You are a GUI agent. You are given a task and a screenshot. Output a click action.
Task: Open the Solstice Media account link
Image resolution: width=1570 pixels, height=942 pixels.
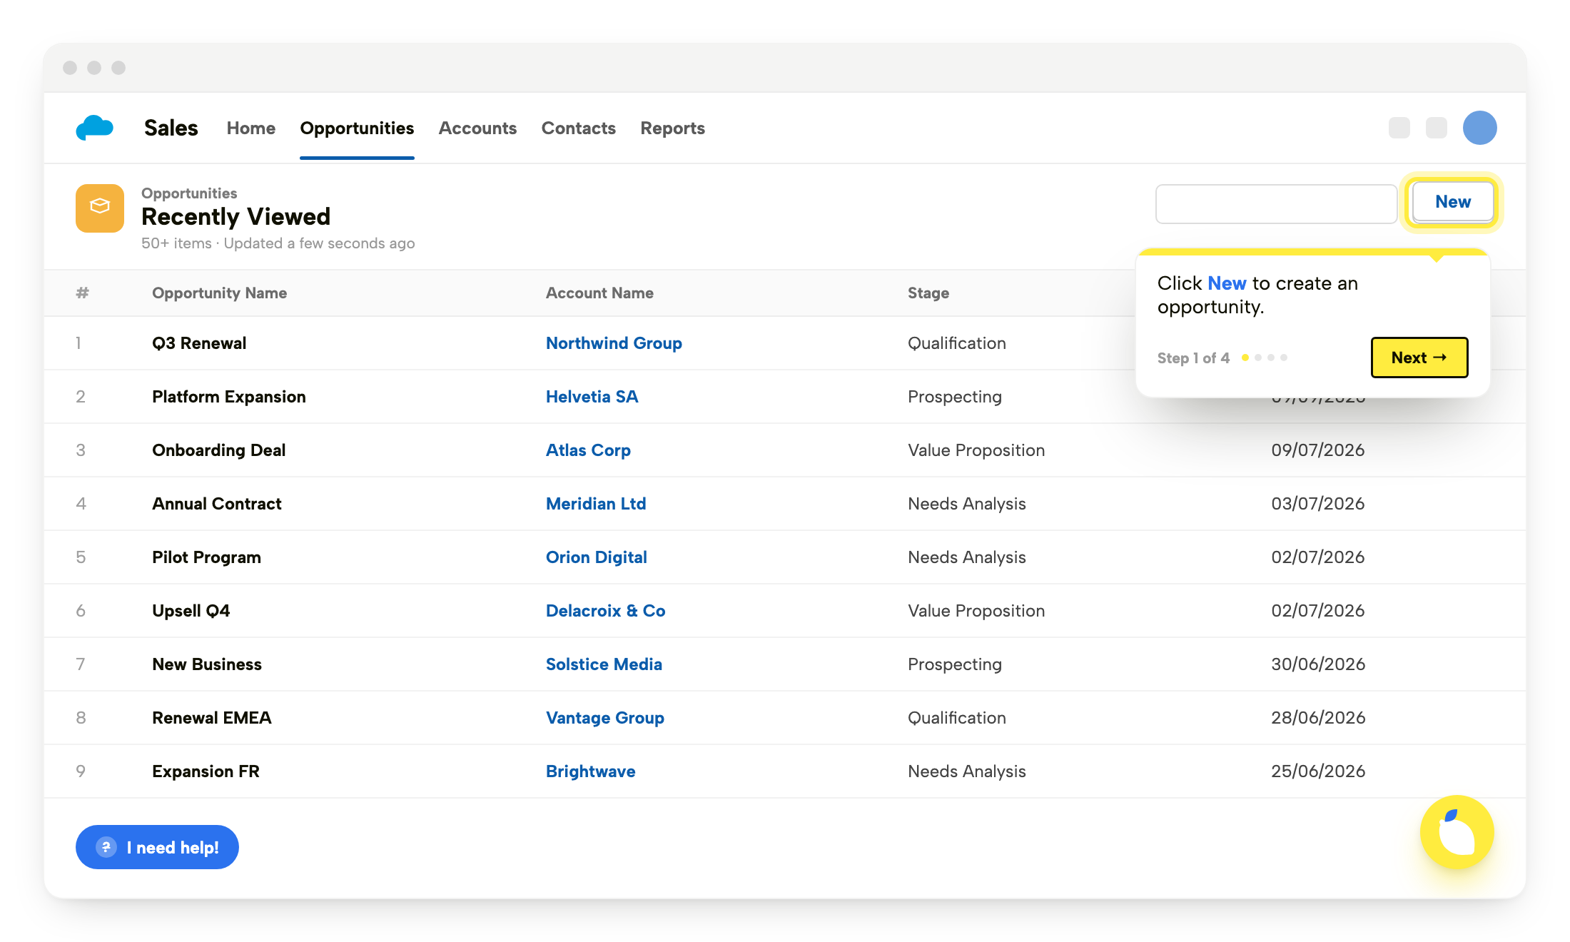pyautogui.click(x=604, y=664)
